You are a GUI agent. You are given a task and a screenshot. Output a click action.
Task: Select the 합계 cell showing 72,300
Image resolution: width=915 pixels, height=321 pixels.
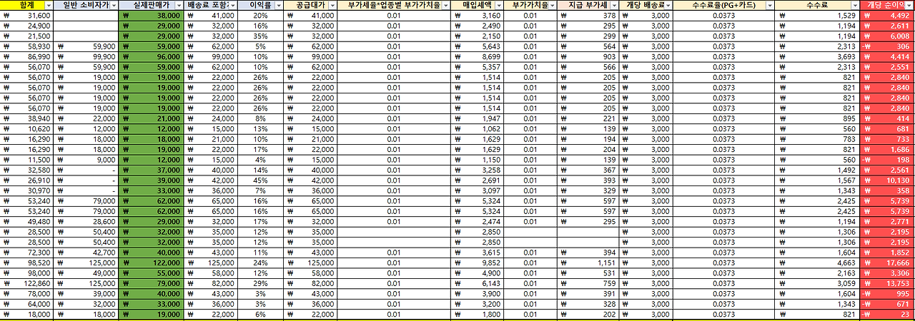27,253
